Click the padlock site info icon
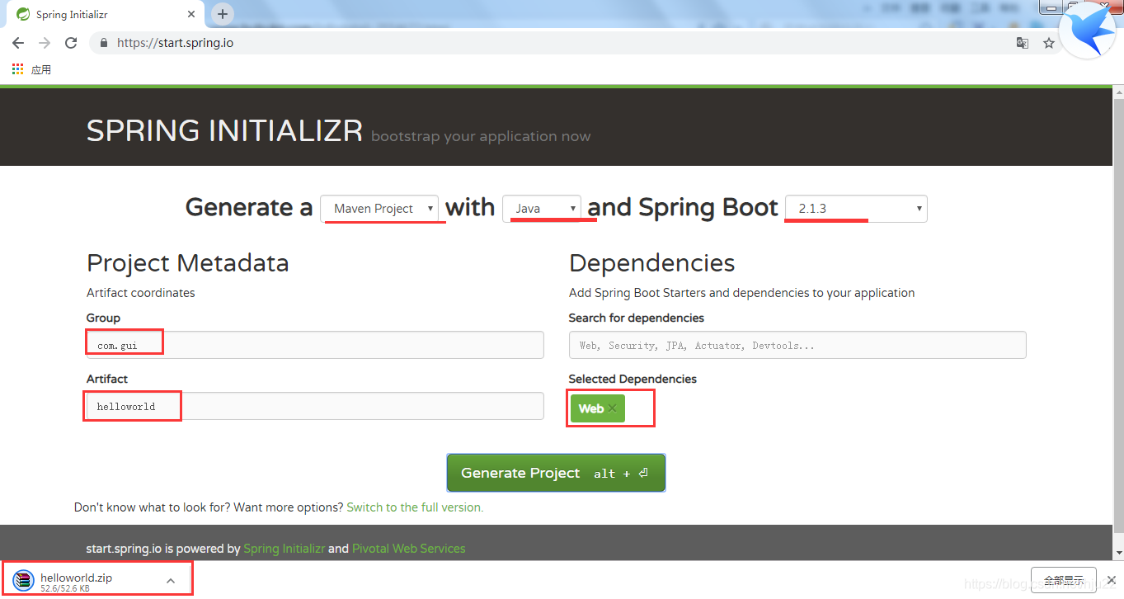1124x599 pixels. tap(104, 43)
